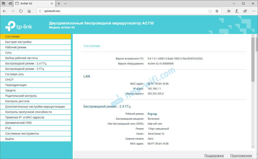Click the Приложение link
The height and width of the screenshot is (159, 258).
tap(241, 156)
